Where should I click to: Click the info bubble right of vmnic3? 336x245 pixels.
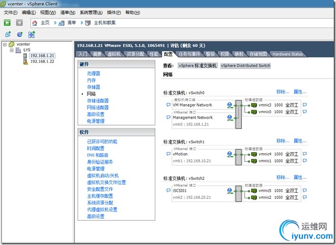point(305,105)
